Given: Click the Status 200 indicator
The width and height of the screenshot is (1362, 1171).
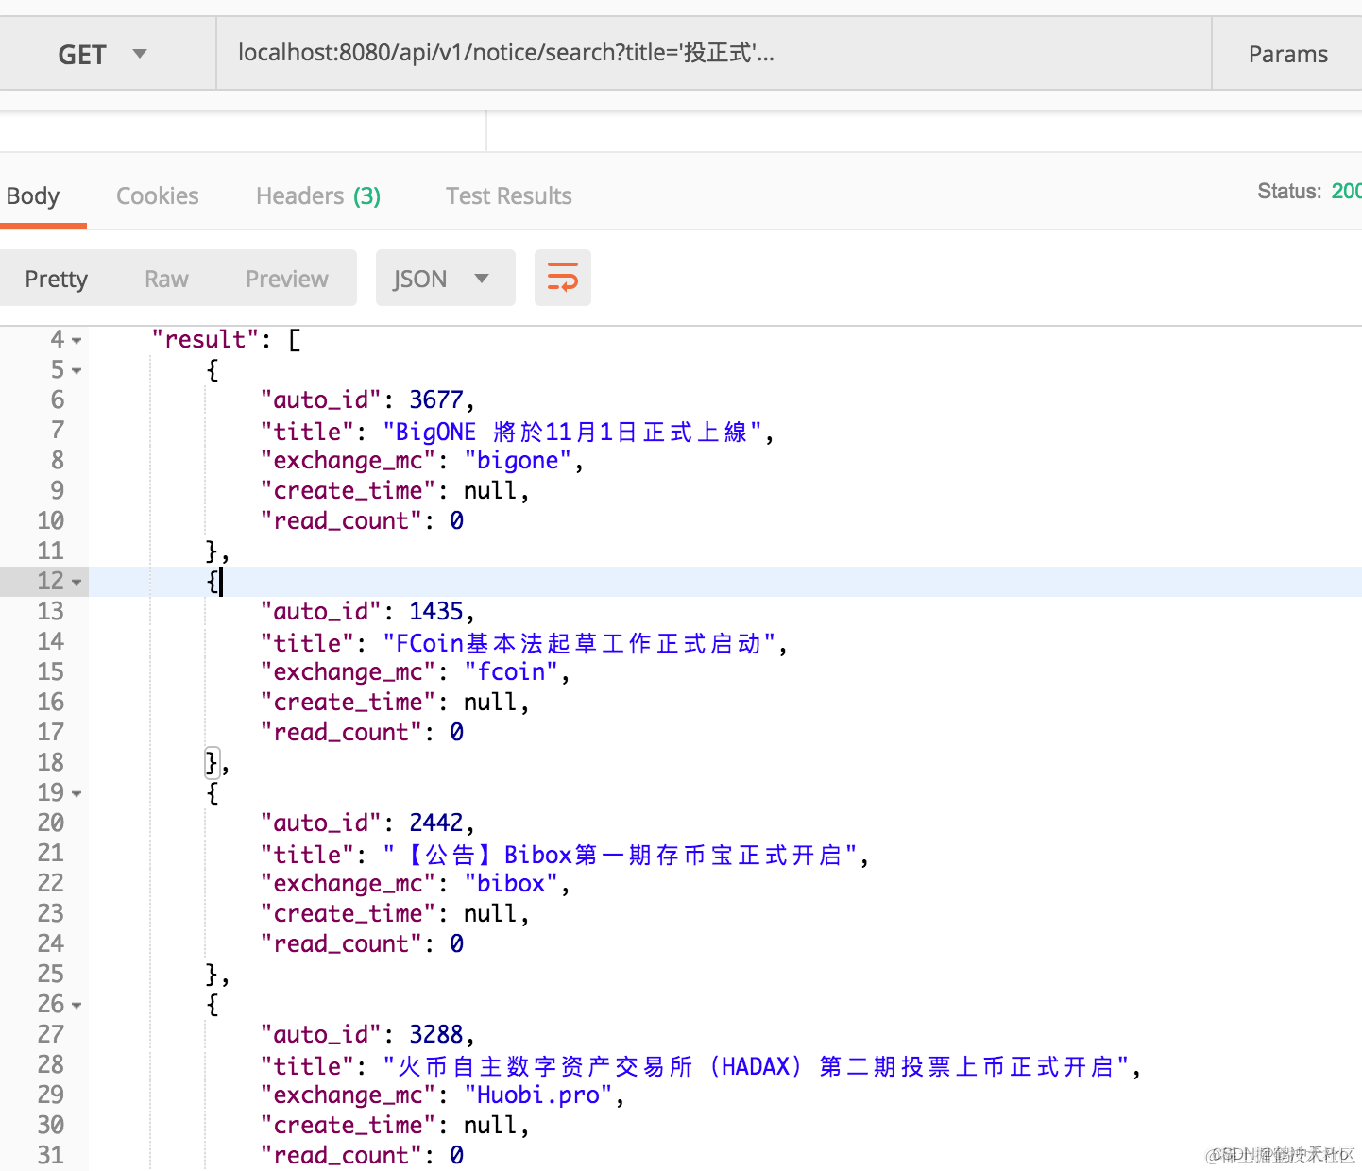Looking at the screenshot, I should [x=1309, y=191].
